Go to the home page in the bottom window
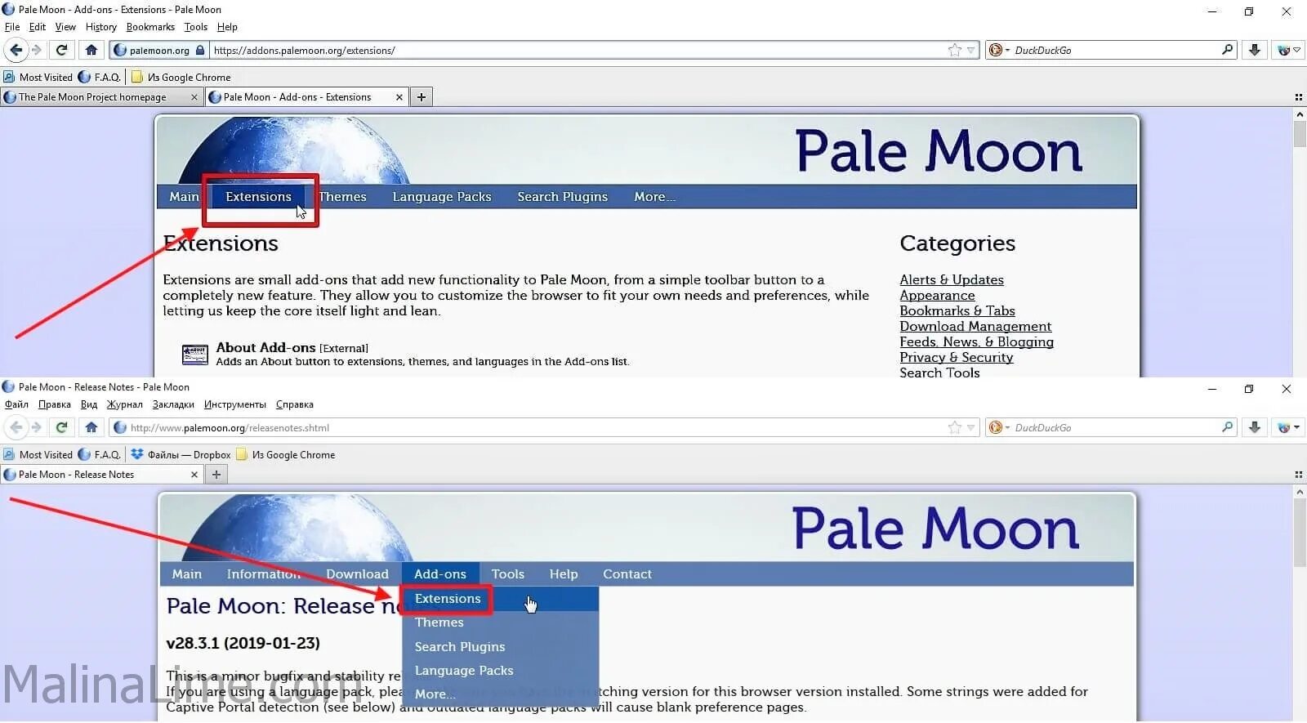This screenshot has width=1307, height=723. 91,428
